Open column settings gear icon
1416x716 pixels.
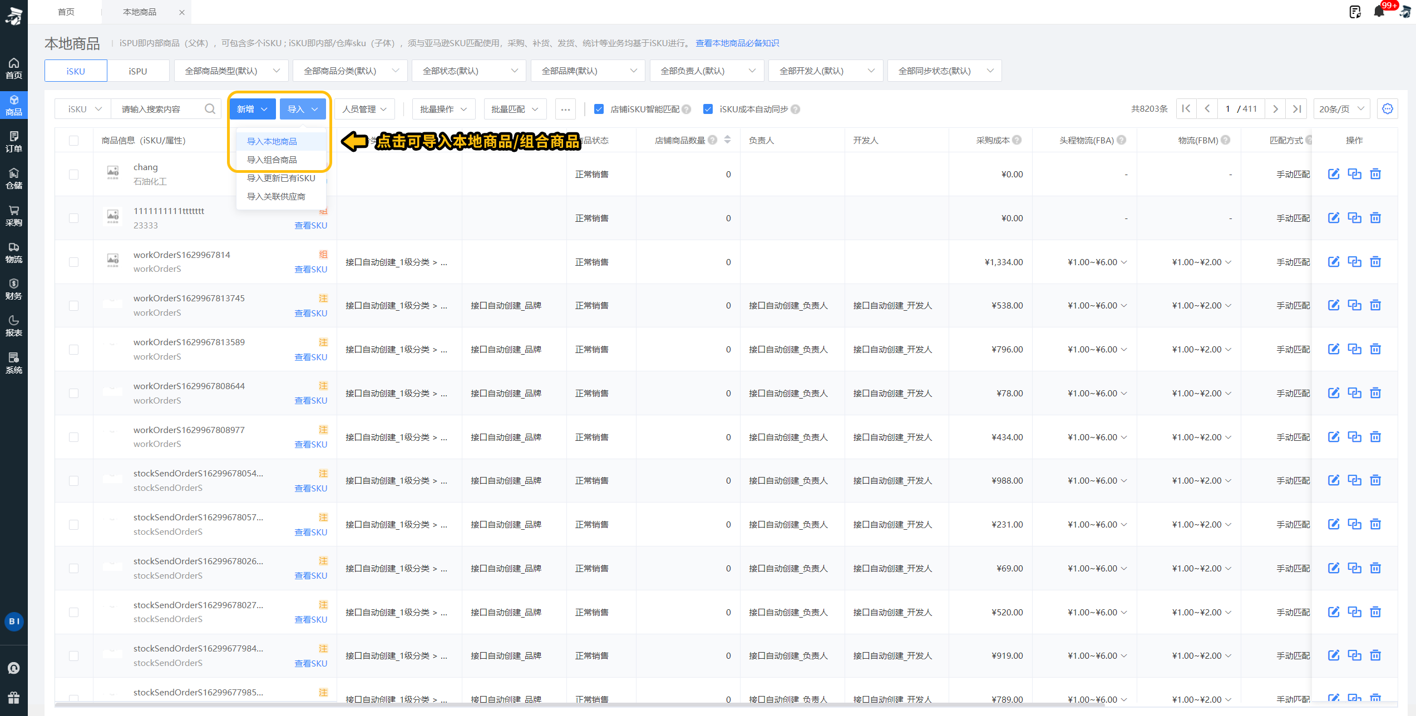click(1388, 109)
